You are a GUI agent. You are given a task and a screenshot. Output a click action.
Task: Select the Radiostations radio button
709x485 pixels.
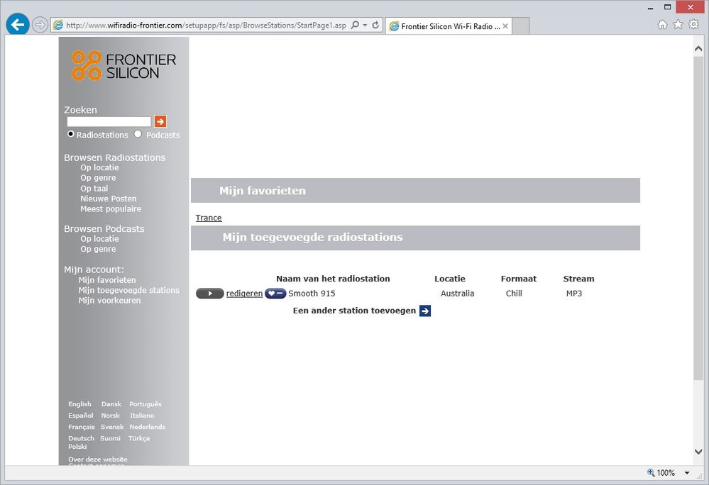71,134
